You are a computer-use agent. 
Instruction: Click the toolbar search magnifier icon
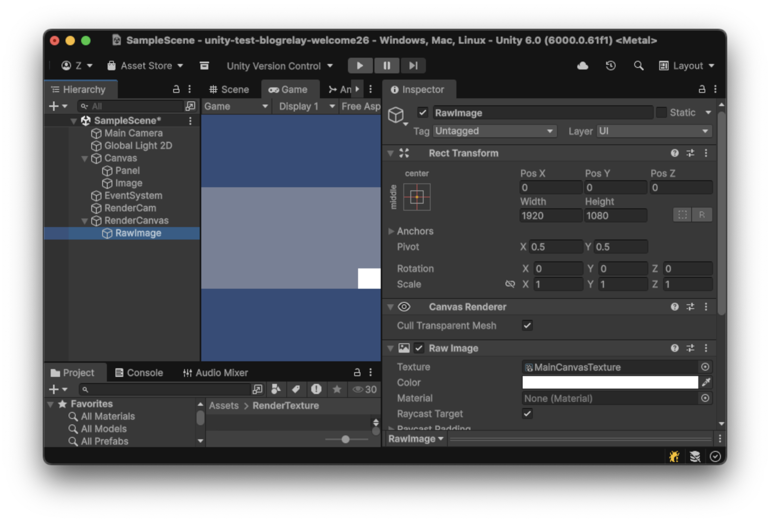pos(639,66)
